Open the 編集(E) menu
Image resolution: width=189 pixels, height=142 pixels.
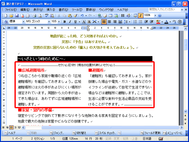click(x=25, y=10)
